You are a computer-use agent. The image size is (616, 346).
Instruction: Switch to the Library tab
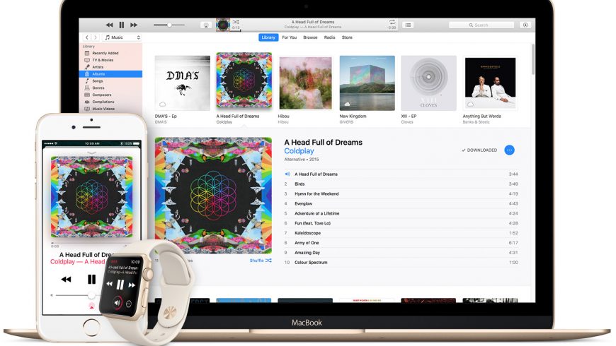click(x=268, y=37)
